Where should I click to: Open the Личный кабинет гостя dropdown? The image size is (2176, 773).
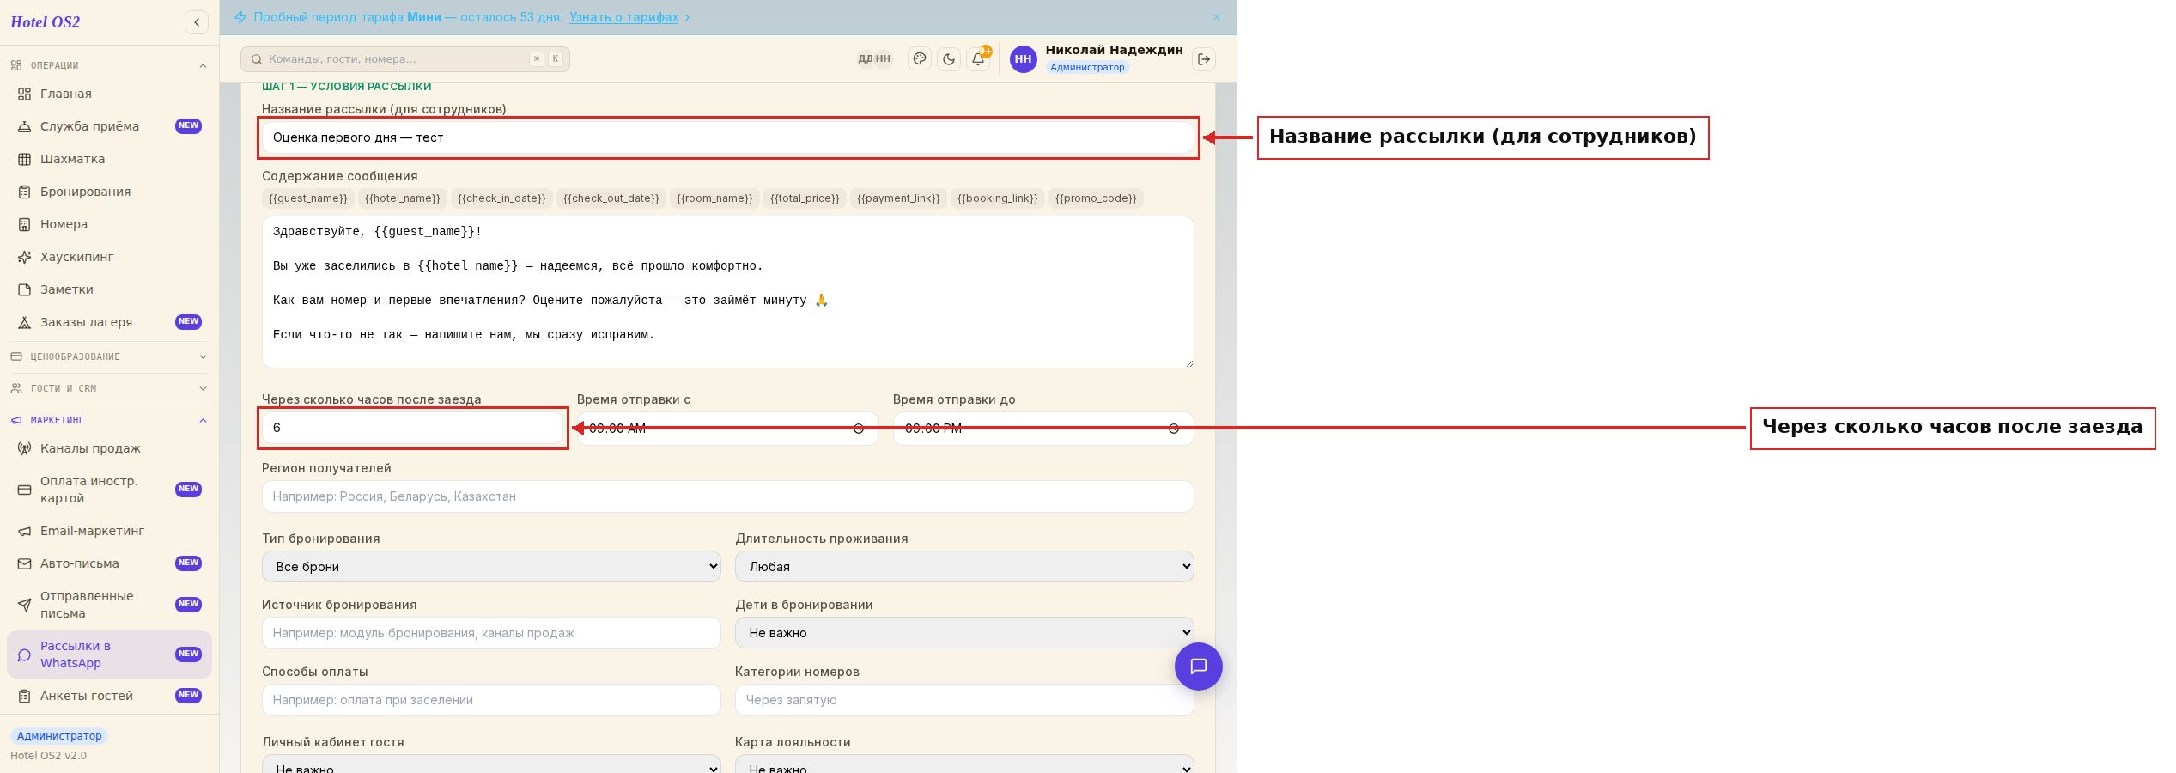click(491, 764)
